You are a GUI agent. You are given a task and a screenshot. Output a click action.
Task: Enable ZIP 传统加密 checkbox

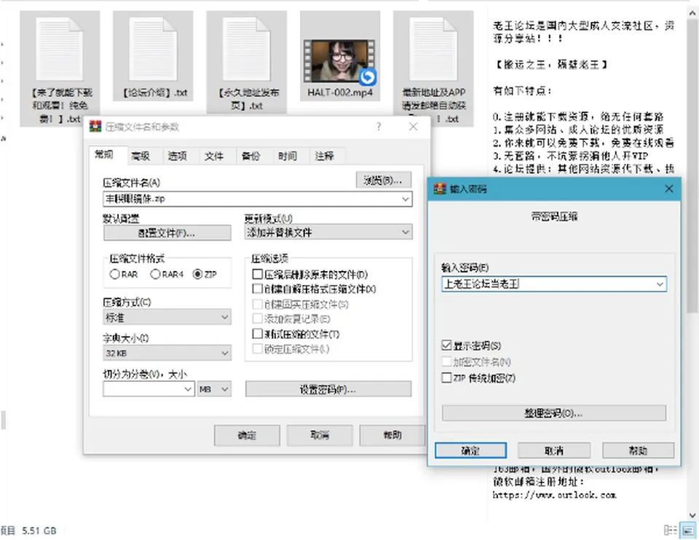[x=446, y=377]
